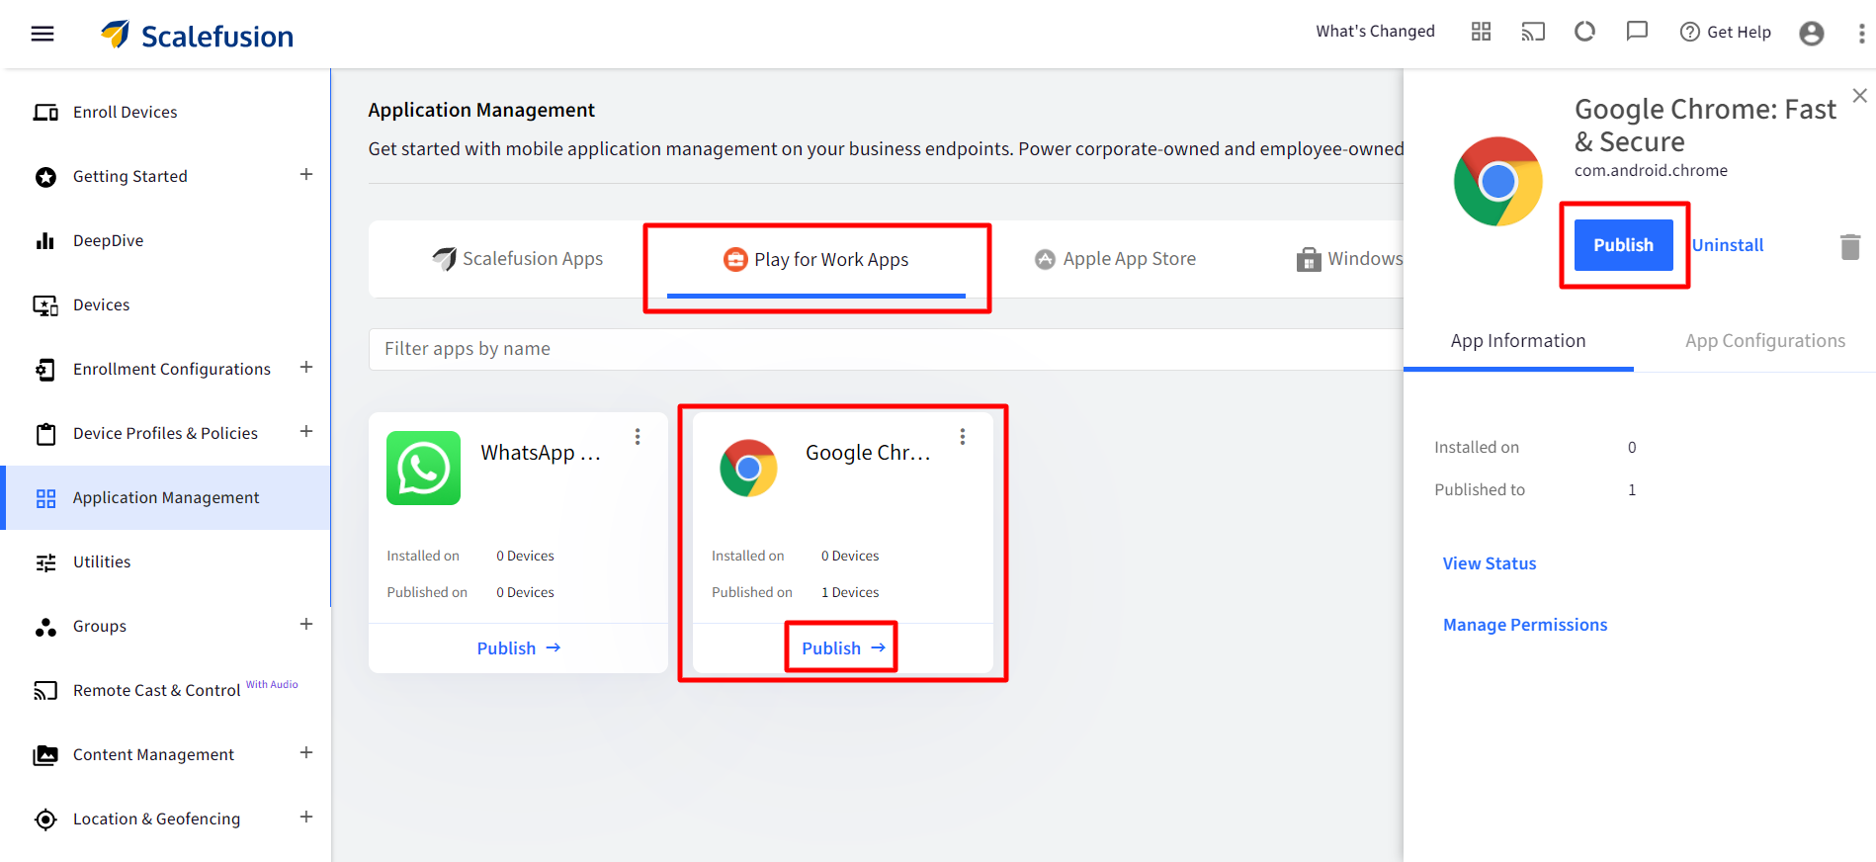The width and height of the screenshot is (1876, 862).
Task: Expand Enrollment Configurations plus icon
Action: pyautogui.click(x=306, y=368)
